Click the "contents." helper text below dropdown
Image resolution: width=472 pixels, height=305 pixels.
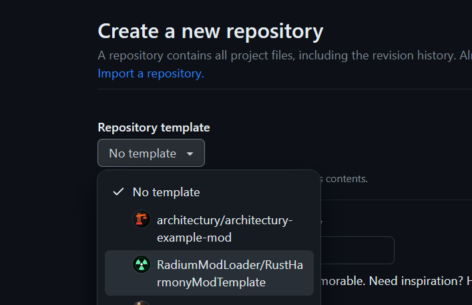pos(346,179)
